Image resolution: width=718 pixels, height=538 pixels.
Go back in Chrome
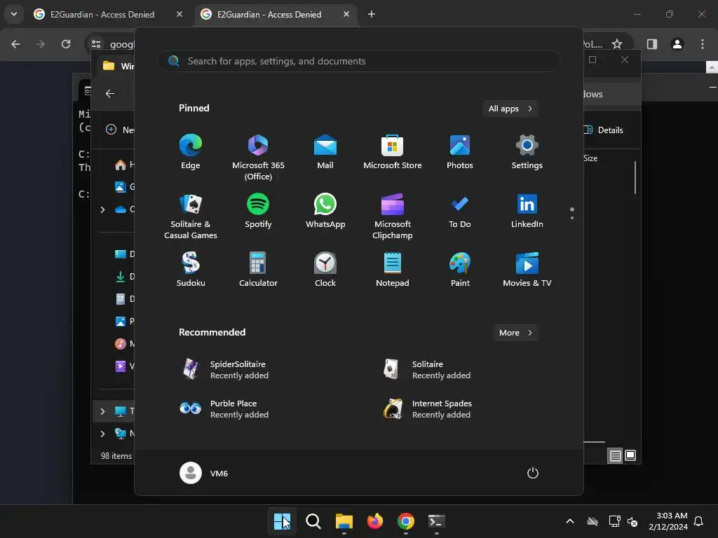click(15, 44)
